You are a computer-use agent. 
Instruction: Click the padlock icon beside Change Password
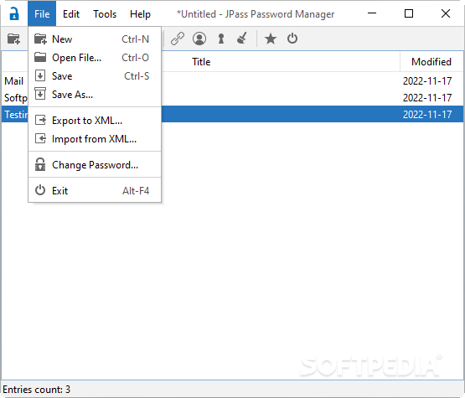coord(40,164)
